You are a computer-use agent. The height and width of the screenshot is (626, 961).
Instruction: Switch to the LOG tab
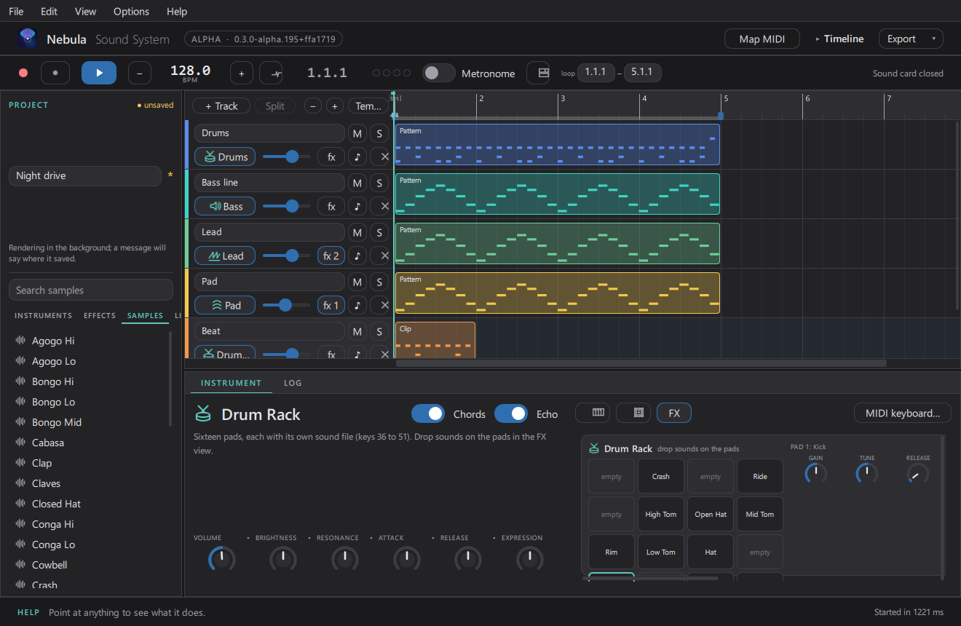coord(293,383)
